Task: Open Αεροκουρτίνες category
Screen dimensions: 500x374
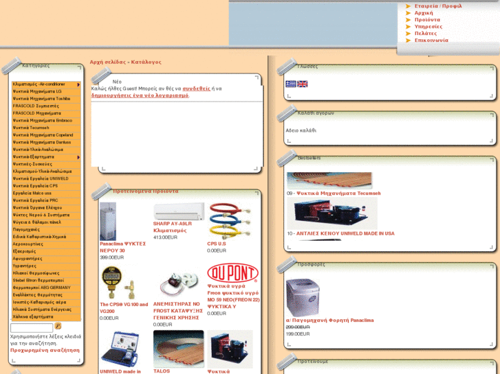Action: 46,244
